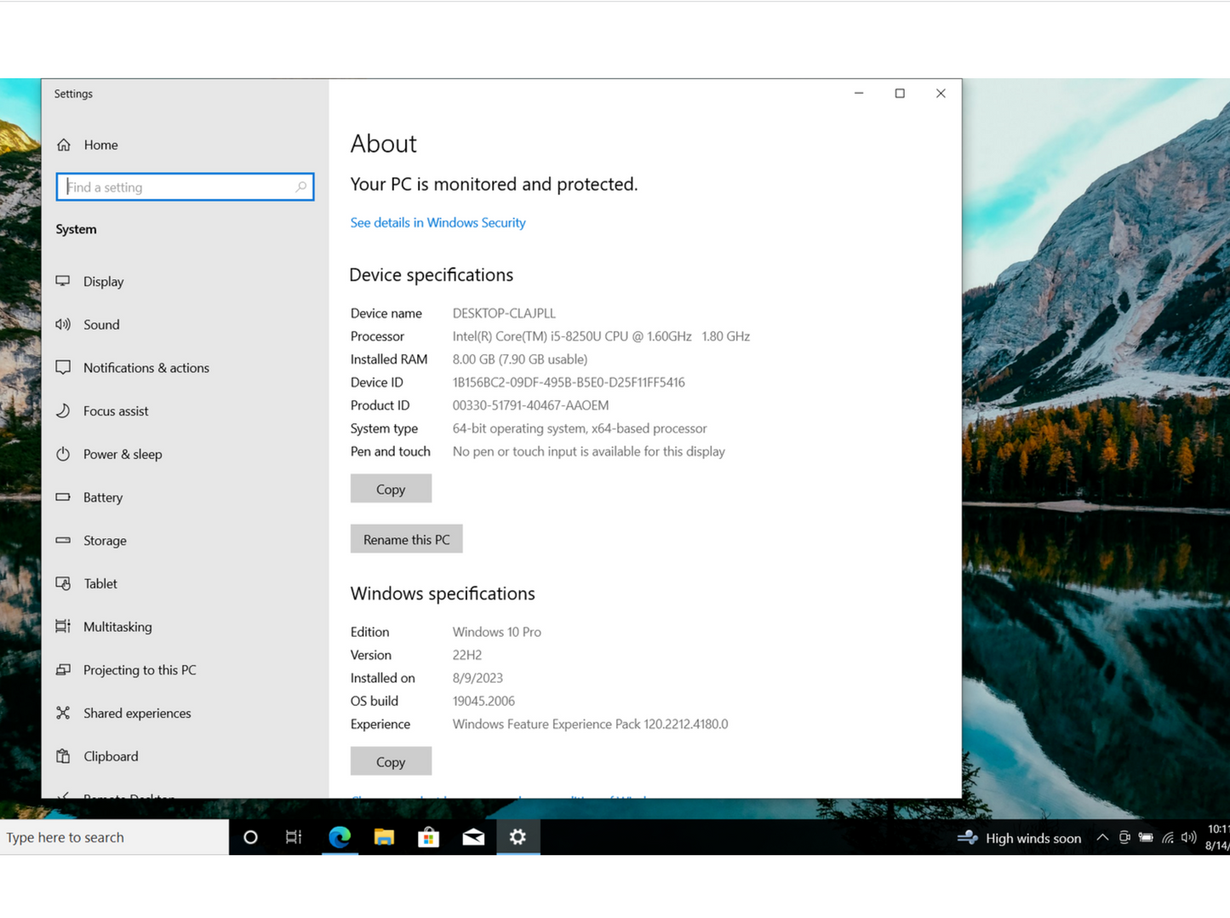
Task: Go to Settings Home
Action: pos(100,145)
